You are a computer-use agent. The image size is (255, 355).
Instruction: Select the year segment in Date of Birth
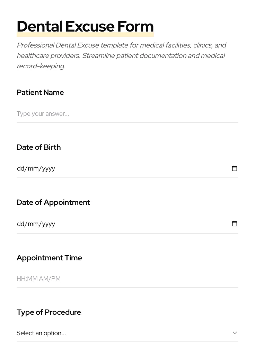tap(49, 168)
